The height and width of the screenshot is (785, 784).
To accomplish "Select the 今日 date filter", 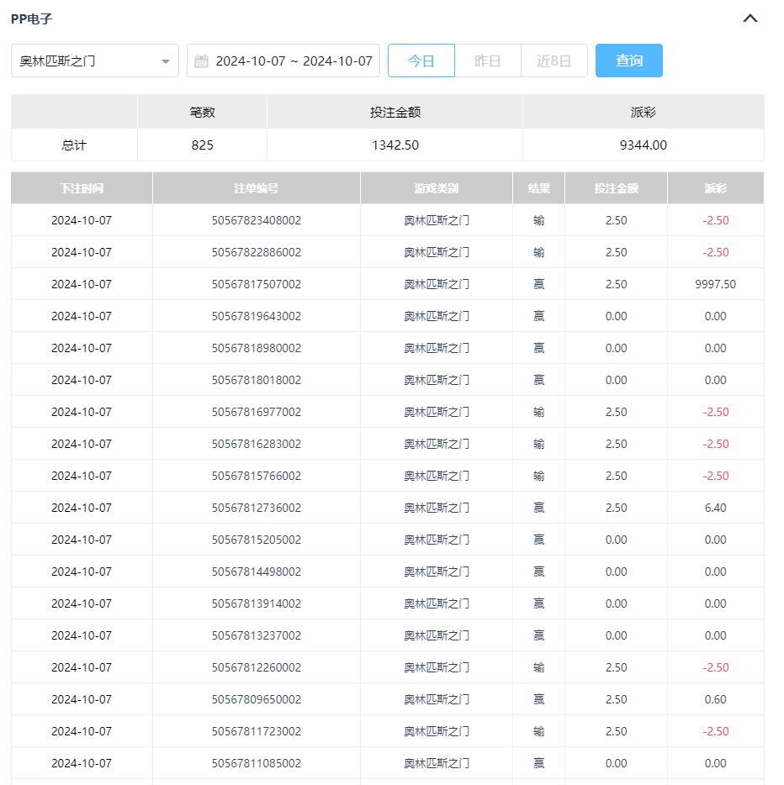I will [x=421, y=61].
